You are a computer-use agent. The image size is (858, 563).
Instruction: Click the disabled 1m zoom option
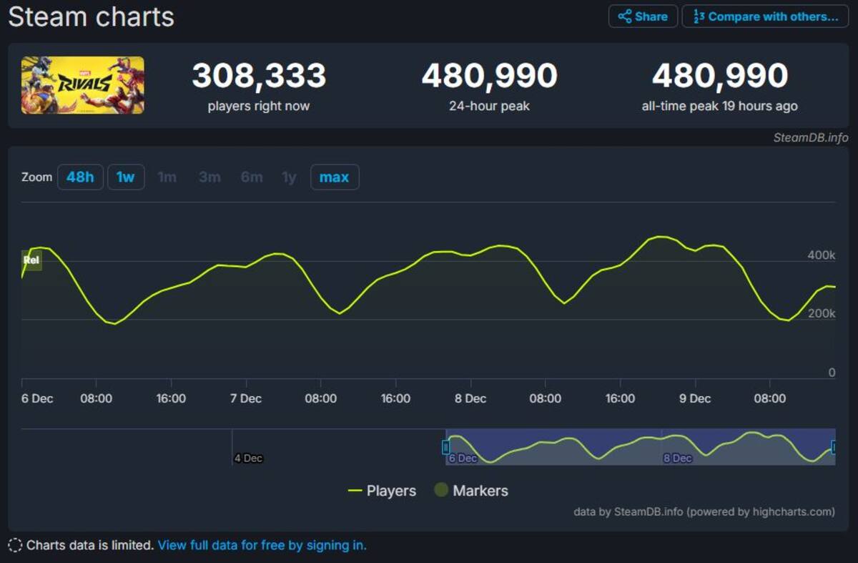pos(167,177)
